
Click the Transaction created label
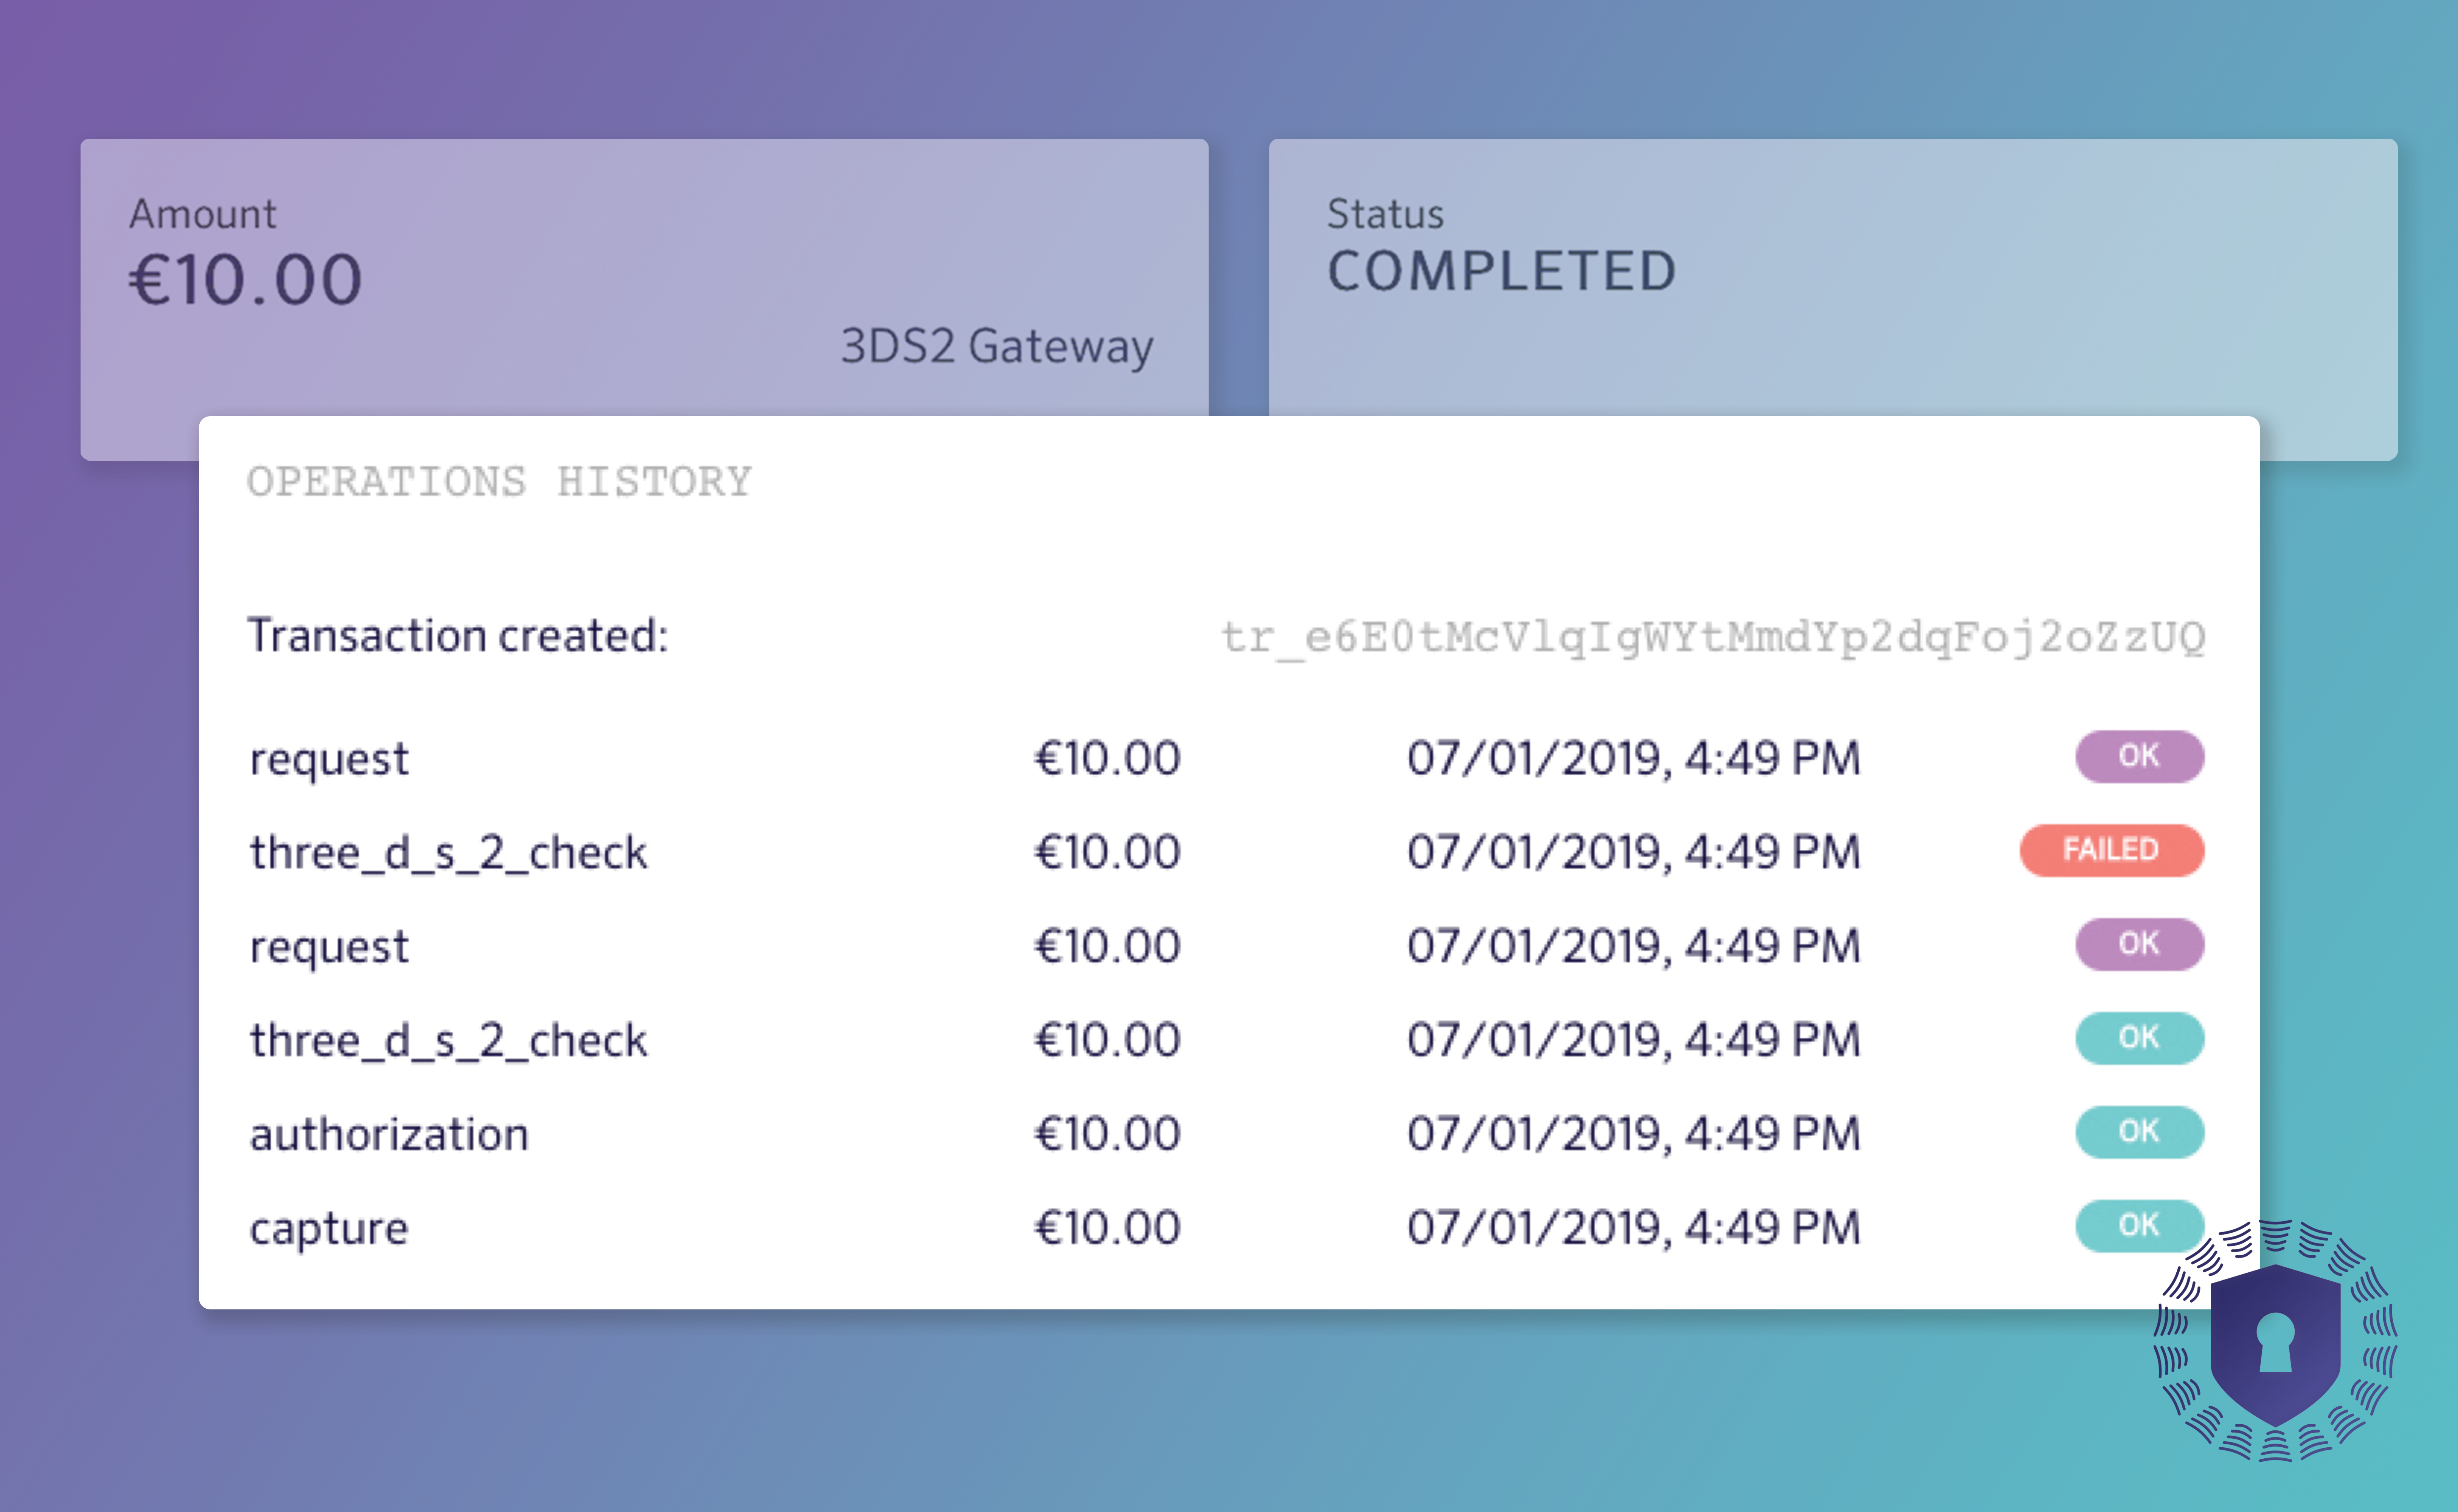pyautogui.click(x=457, y=636)
